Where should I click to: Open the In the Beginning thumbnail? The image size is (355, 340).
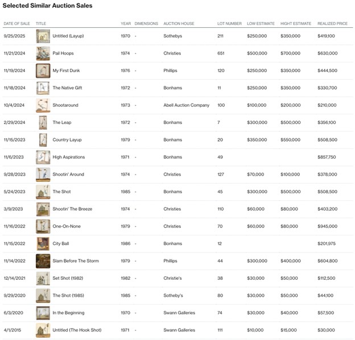43,313
